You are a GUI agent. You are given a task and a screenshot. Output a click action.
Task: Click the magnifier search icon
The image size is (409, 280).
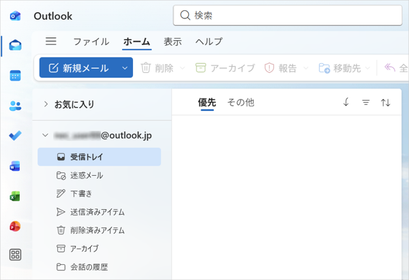(185, 16)
